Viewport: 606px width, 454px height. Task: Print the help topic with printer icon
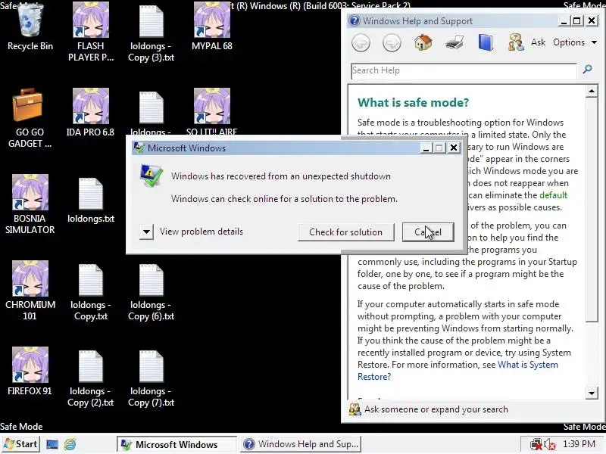454,42
